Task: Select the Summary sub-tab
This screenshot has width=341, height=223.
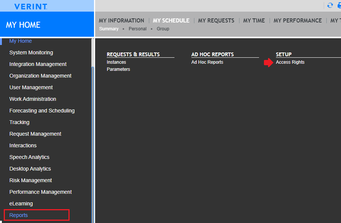Action: pos(109,29)
